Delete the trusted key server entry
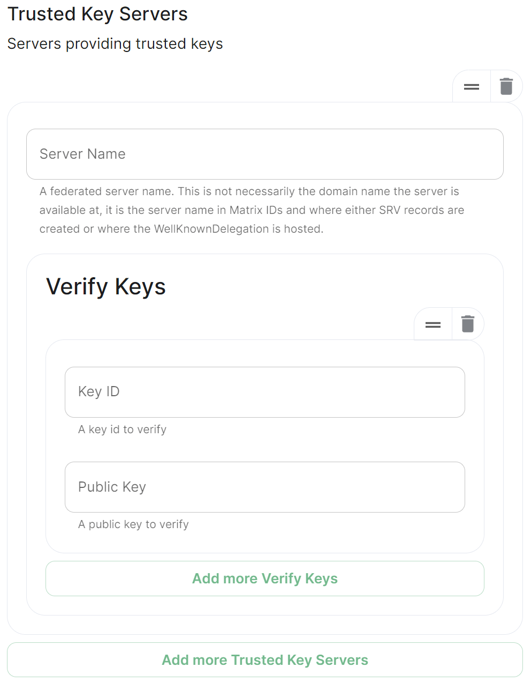 click(506, 86)
